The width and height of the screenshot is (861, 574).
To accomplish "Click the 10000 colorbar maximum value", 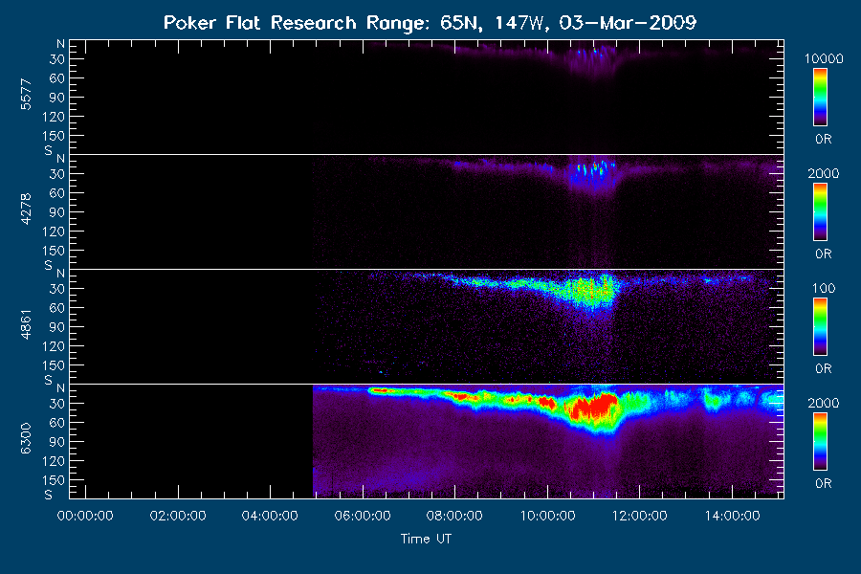I will click(824, 58).
